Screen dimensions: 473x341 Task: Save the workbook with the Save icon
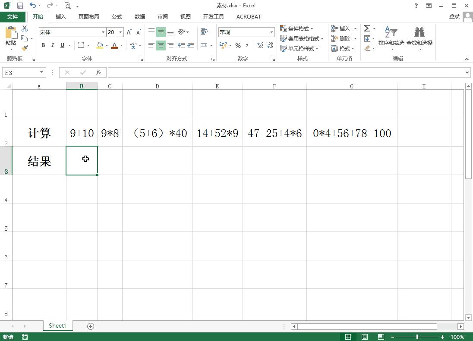[20, 6]
